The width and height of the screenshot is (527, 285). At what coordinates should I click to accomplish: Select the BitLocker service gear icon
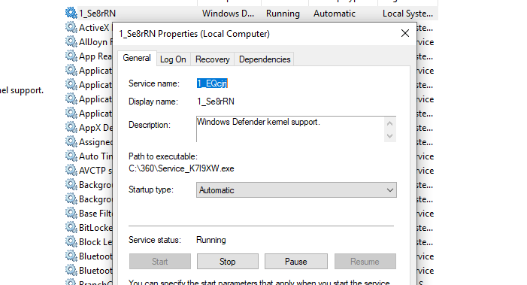[x=71, y=227]
